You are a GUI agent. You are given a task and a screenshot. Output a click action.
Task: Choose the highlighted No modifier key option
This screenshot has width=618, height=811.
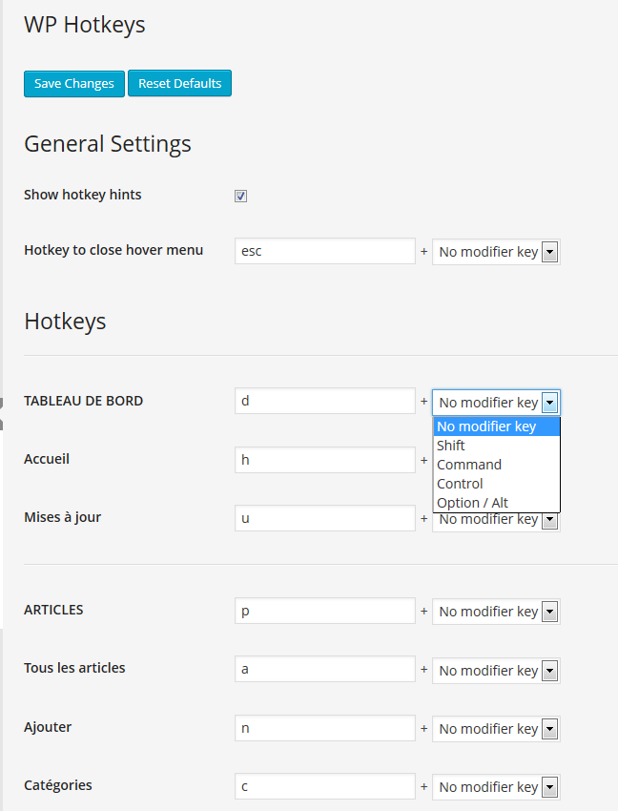point(497,426)
